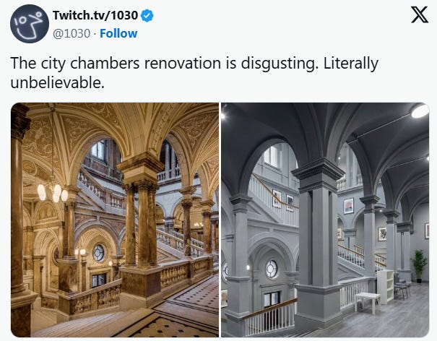Click the round window in the grey photo
This screenshot has height=341, width=437.
[x=271, y=269]
